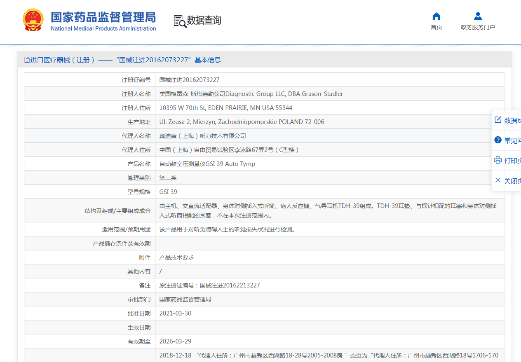Screen dimensions: 521x362
Task: Click agent address 李冰路67弄2号 value
Action: pos(230,150)
